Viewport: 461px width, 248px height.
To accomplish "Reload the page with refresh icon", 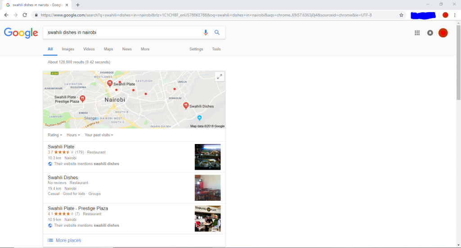I will pyautogui.click(x=25, y=15).
